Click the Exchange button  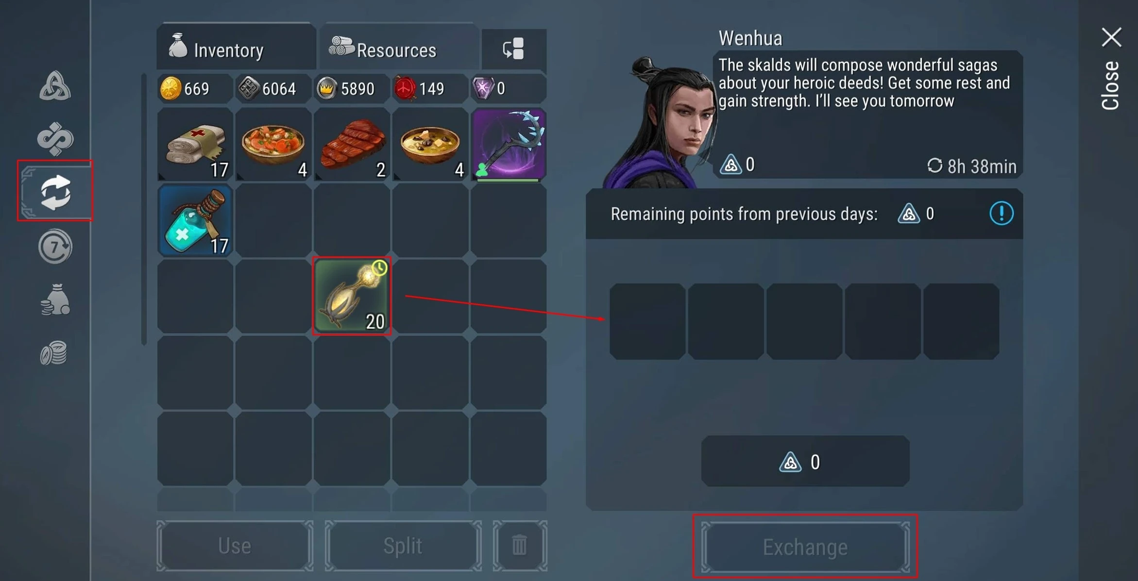tap(805, 547)
